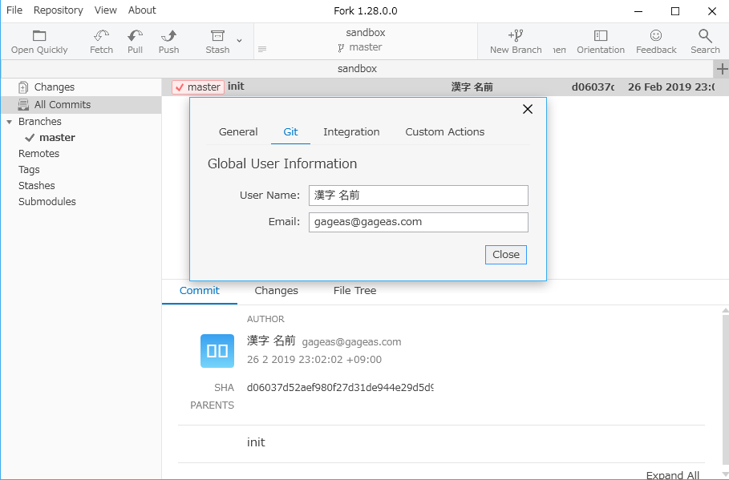This screenshot has height=480, width=729.
Task: Click the commit date 26 Feb 2019
Action: click(671, 87)
